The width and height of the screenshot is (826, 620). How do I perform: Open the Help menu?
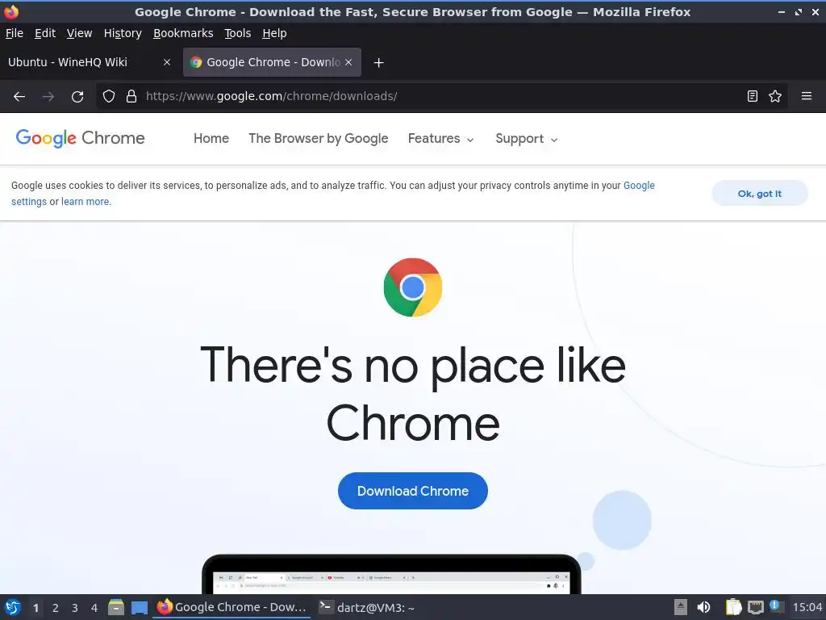pos(274,33)
